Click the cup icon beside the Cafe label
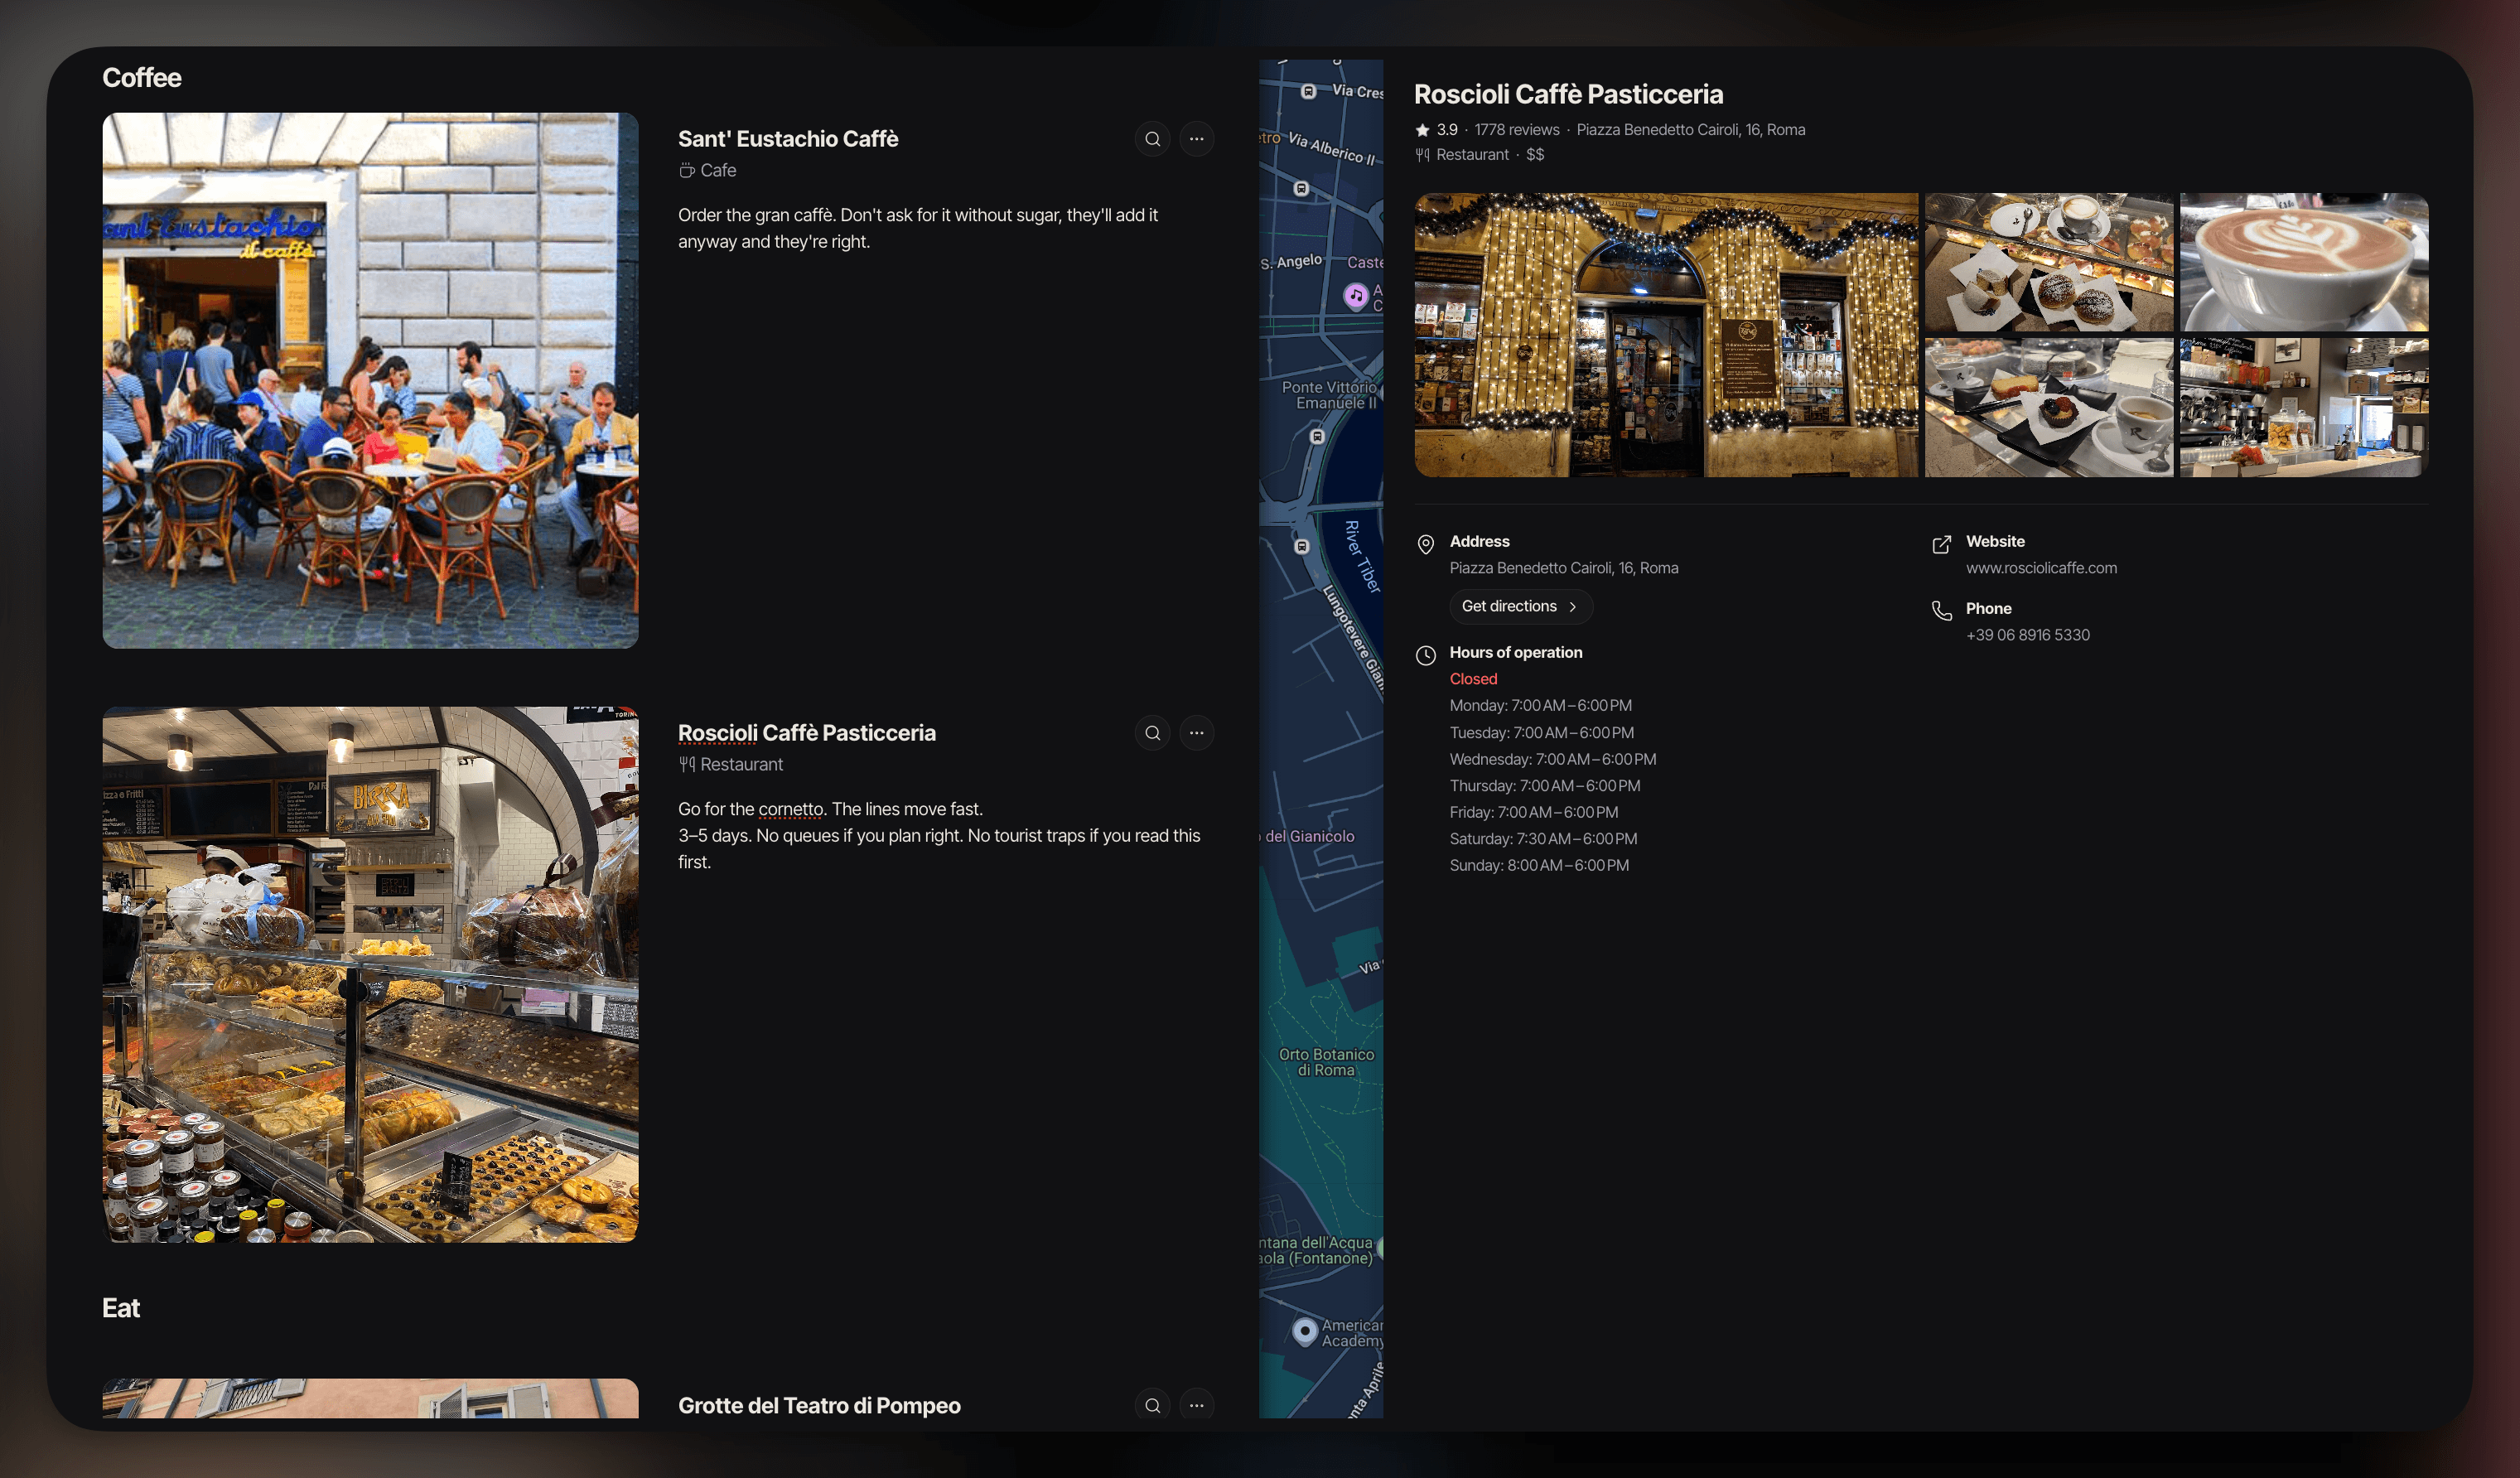 [x=686, y=171]
